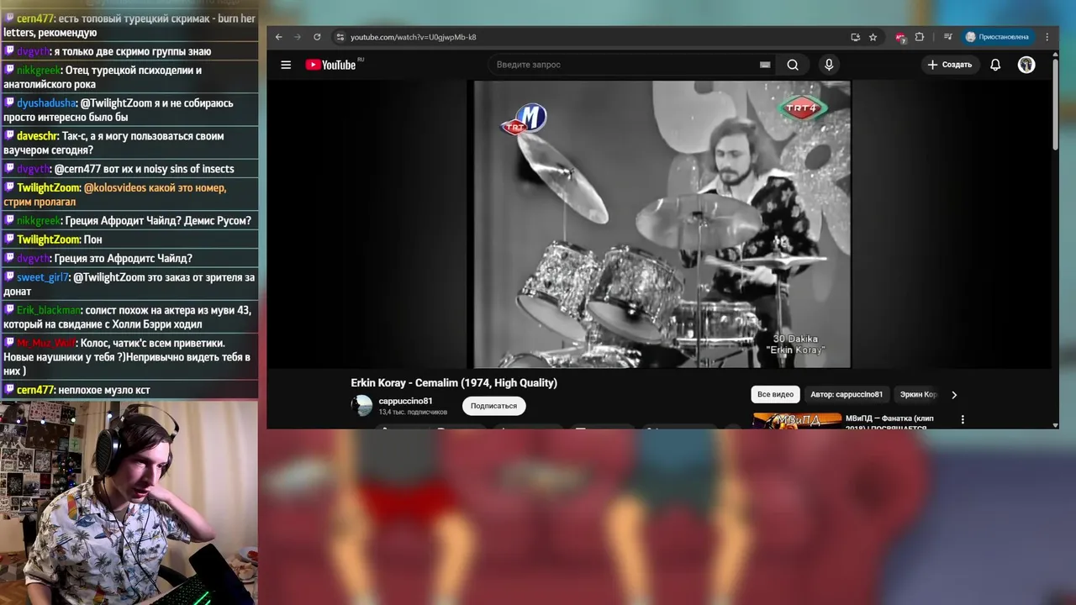Focus the Введите запрос search box

click(622, 65)
